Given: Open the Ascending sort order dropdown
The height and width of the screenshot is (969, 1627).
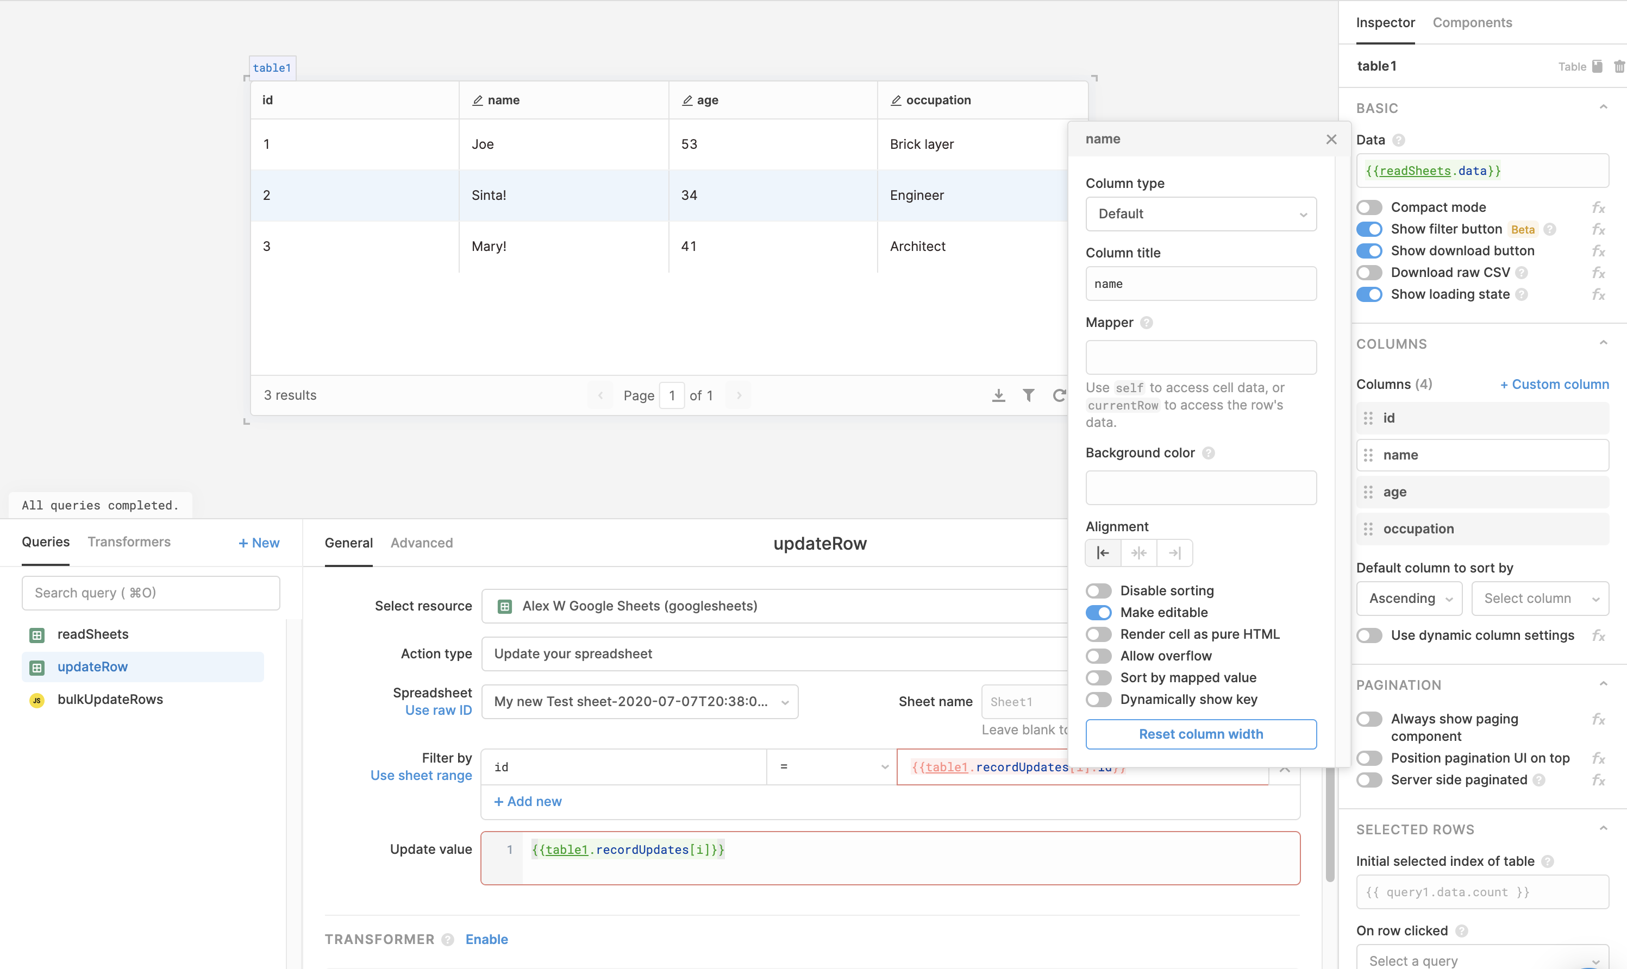Looking at the screenshot, I should (1409, 599).
